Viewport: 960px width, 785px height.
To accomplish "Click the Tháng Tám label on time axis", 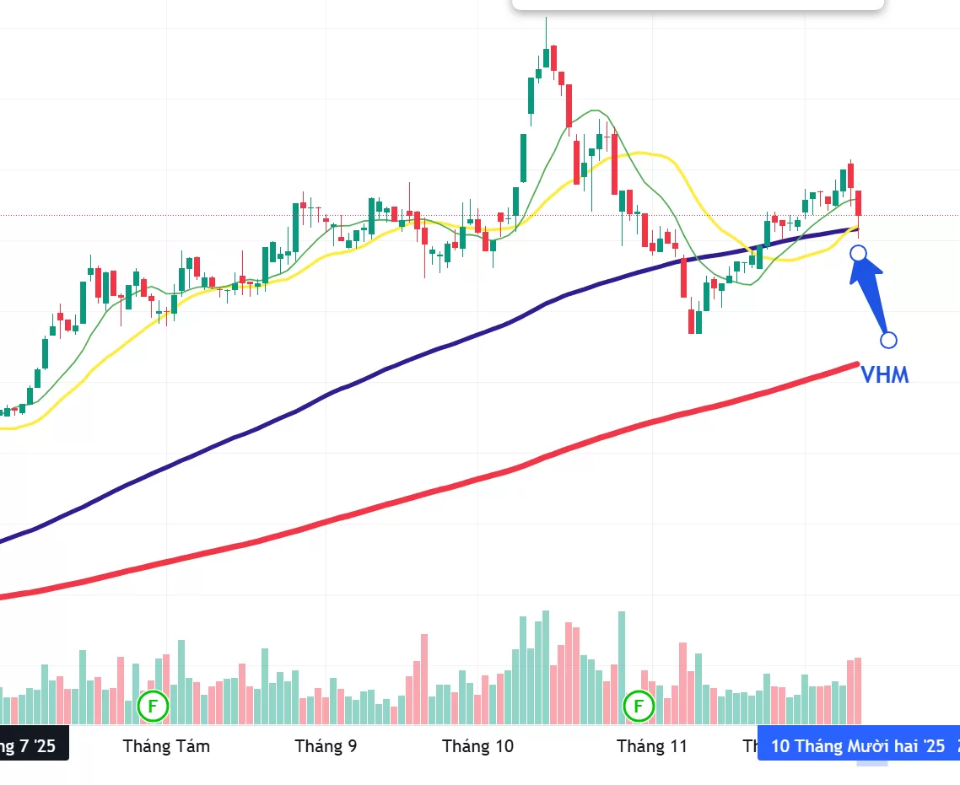I will point(166,746).
